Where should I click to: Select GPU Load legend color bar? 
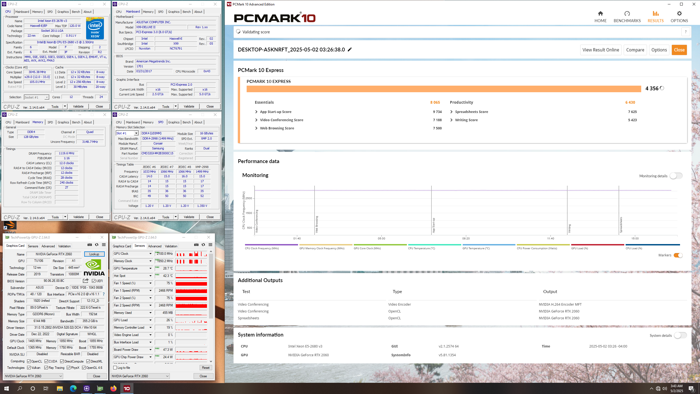pos(597,245)
